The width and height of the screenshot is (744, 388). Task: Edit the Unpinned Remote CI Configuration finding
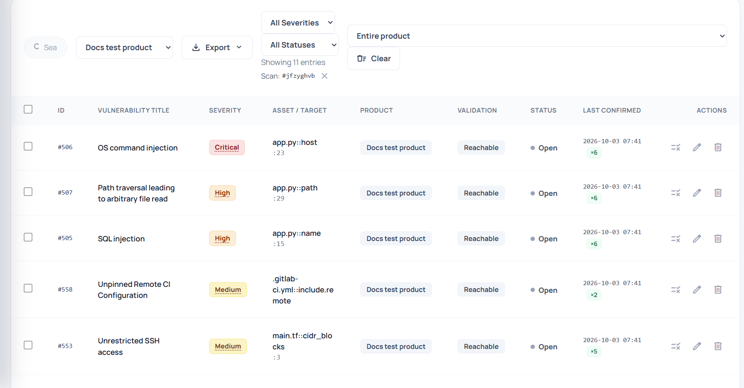click(x=697, y=290)
